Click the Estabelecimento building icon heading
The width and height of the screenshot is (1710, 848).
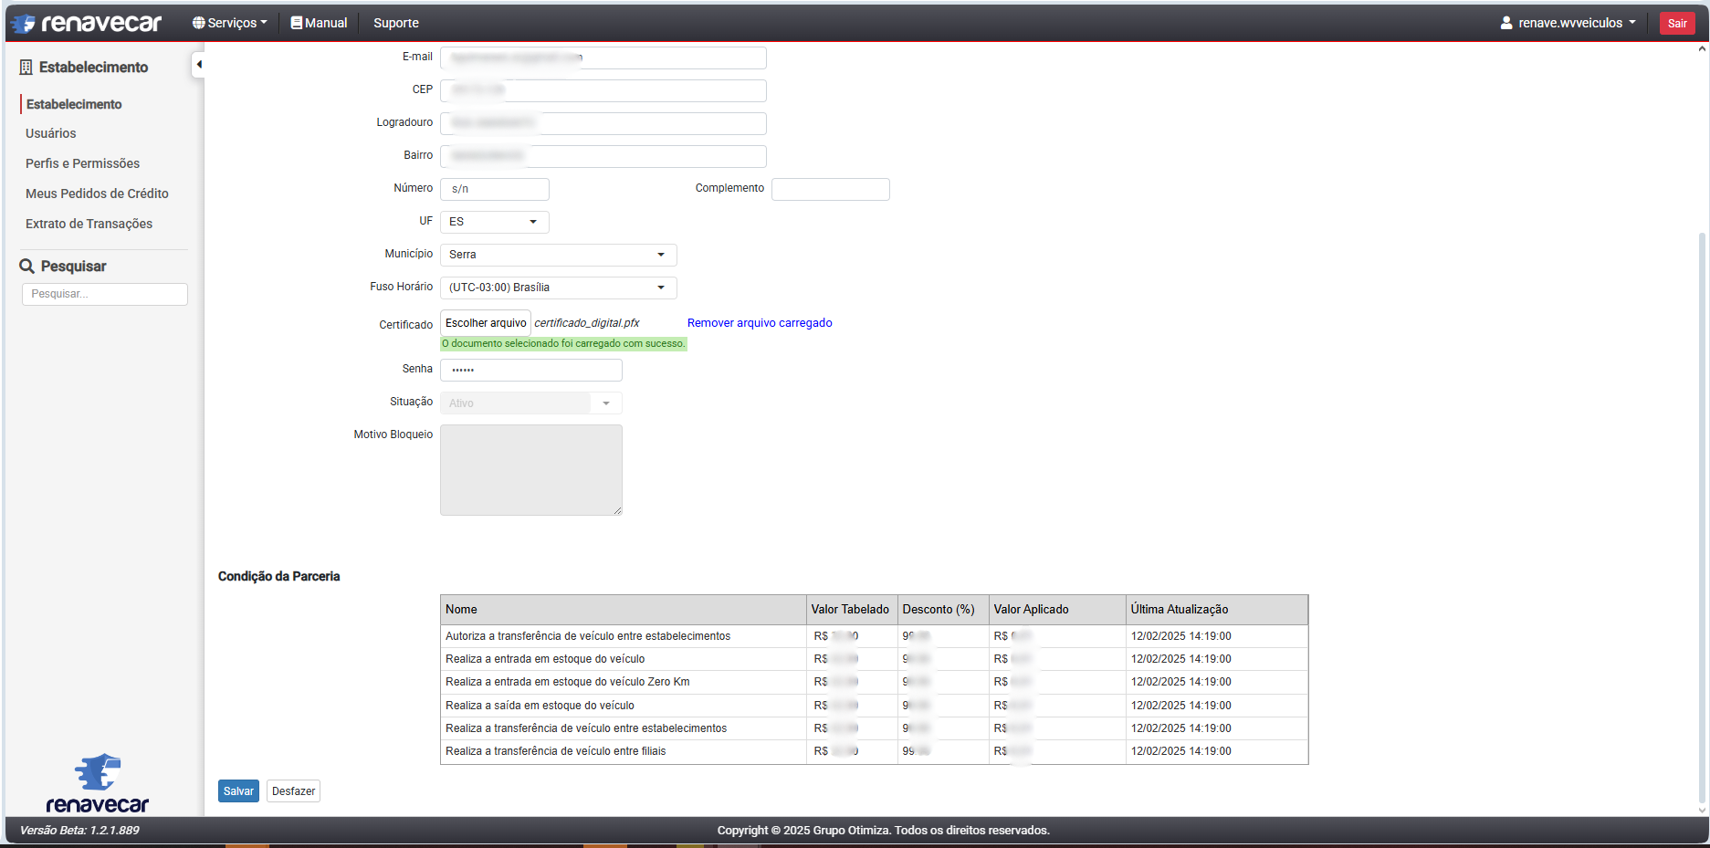[x=26, y=67]
